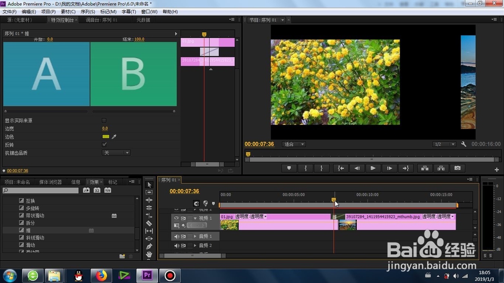504x283 pixels.
Task: Create new custom bin in Effects panel
Action: point(122,256)
